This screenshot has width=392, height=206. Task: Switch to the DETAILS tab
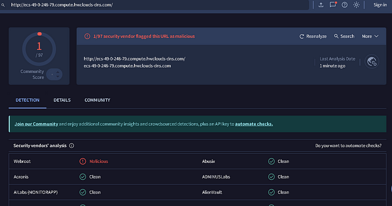(62, 100)
